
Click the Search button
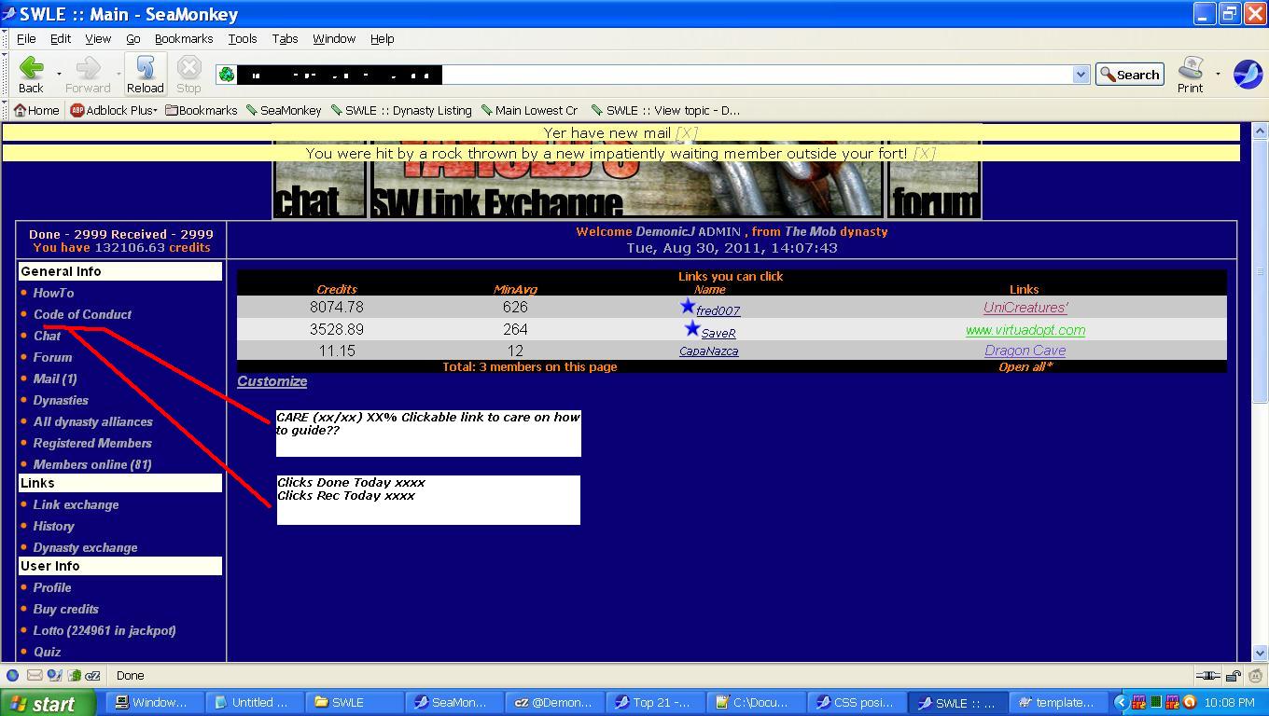click(1129, 75)
